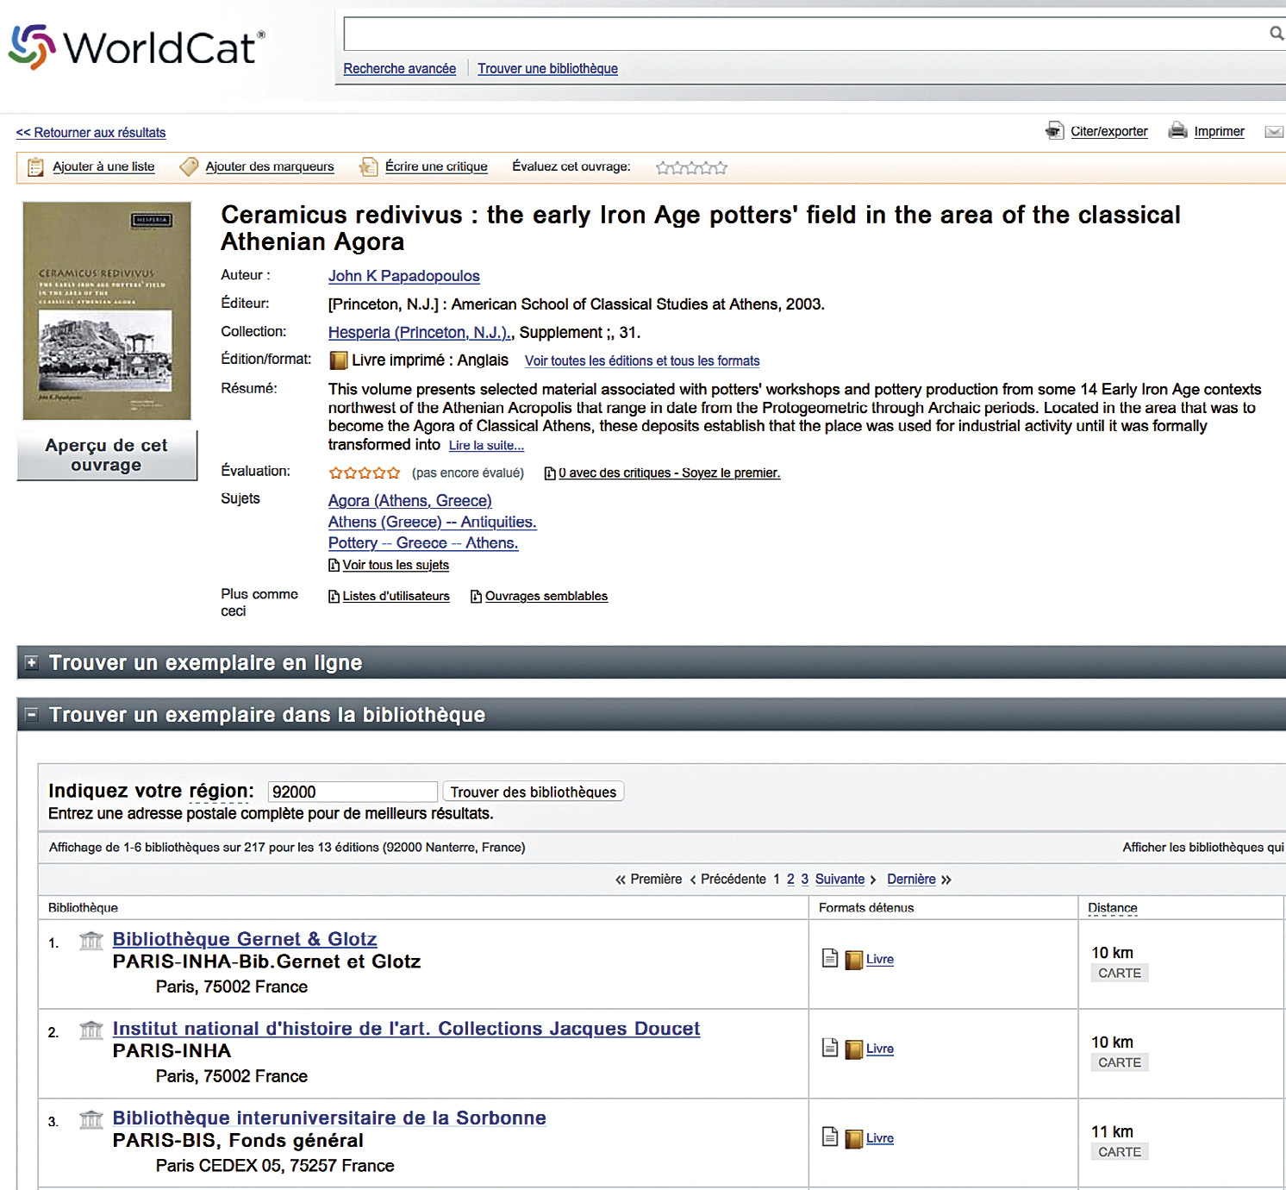Click the printer icon beside Imprimer
Image resolution: width=1286 pixels, height=1190 pixels.
(x=1177, y=130)
